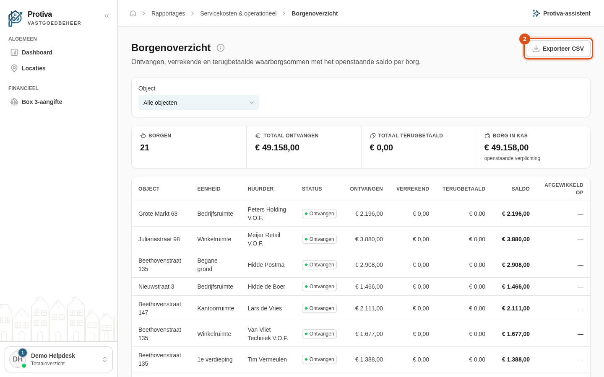Click the Dashboard chart icon
604x377 pixels.
14,52
